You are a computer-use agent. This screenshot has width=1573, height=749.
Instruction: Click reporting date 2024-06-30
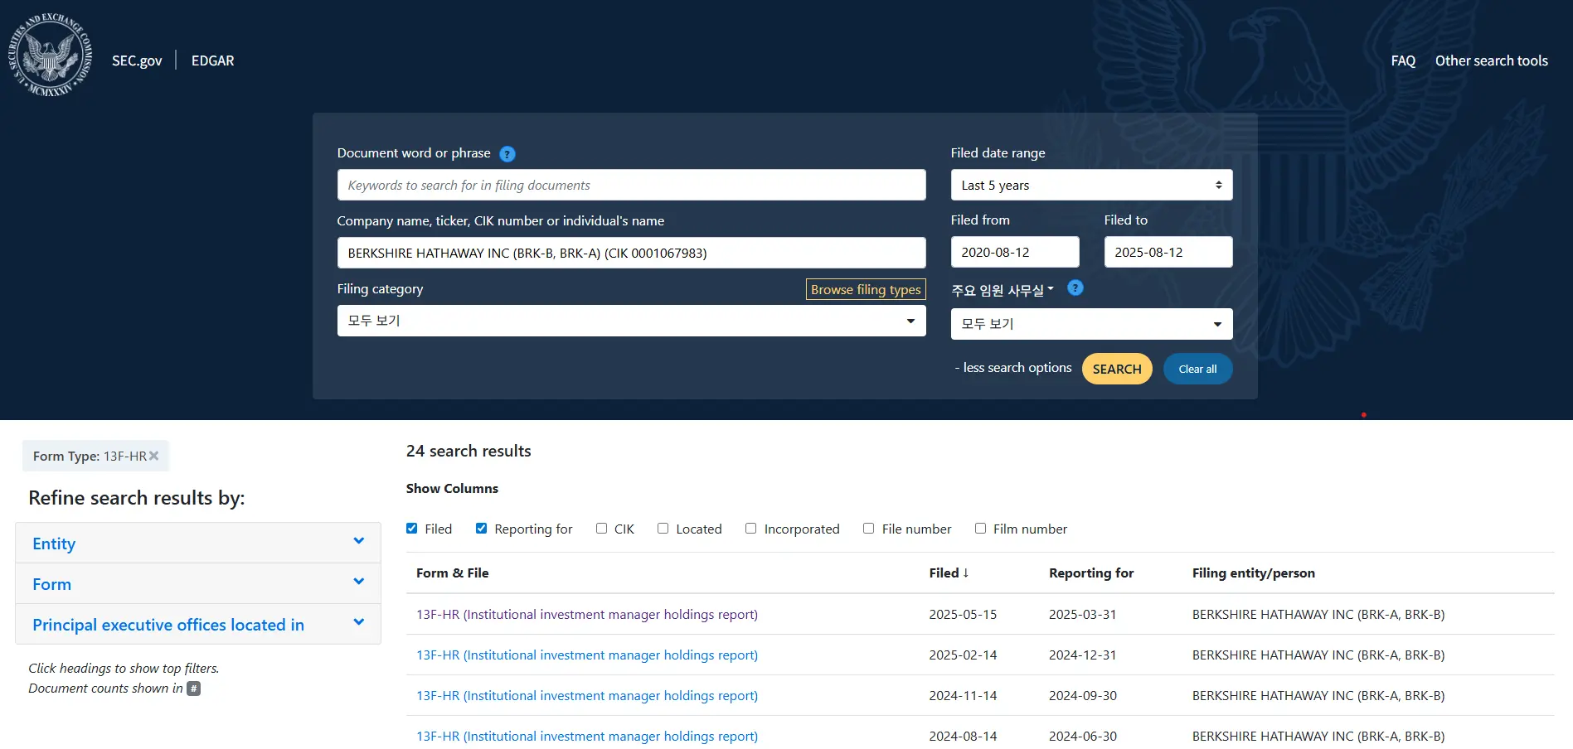(1083, 737)
